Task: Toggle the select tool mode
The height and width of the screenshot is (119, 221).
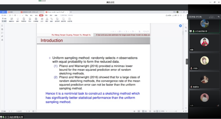Action: 4,21
